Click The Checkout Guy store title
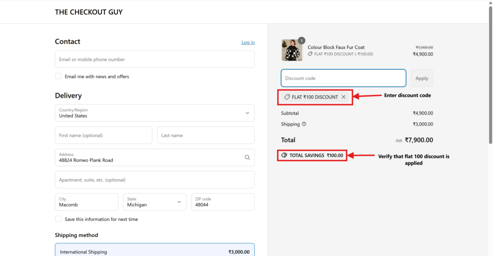The image size is (493, 256). 89,12
